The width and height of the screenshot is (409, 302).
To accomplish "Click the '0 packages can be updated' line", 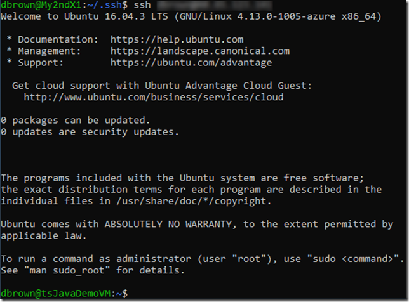I will tap(76, 121).
